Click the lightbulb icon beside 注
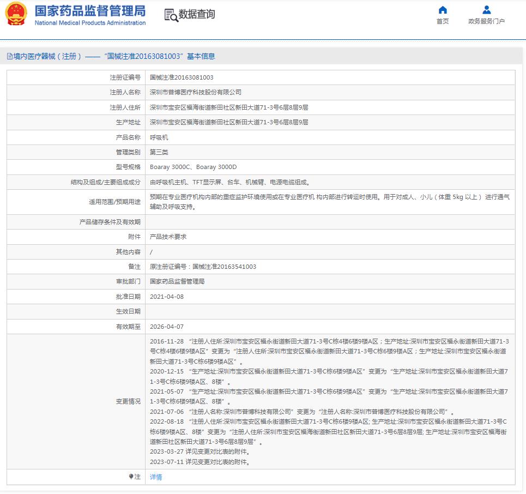The image size is (526, 494). 131,477
